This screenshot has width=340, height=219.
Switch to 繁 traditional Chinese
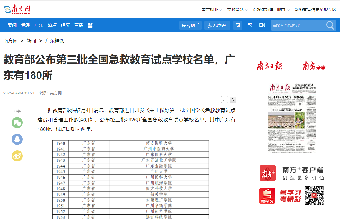click(250, 25)
